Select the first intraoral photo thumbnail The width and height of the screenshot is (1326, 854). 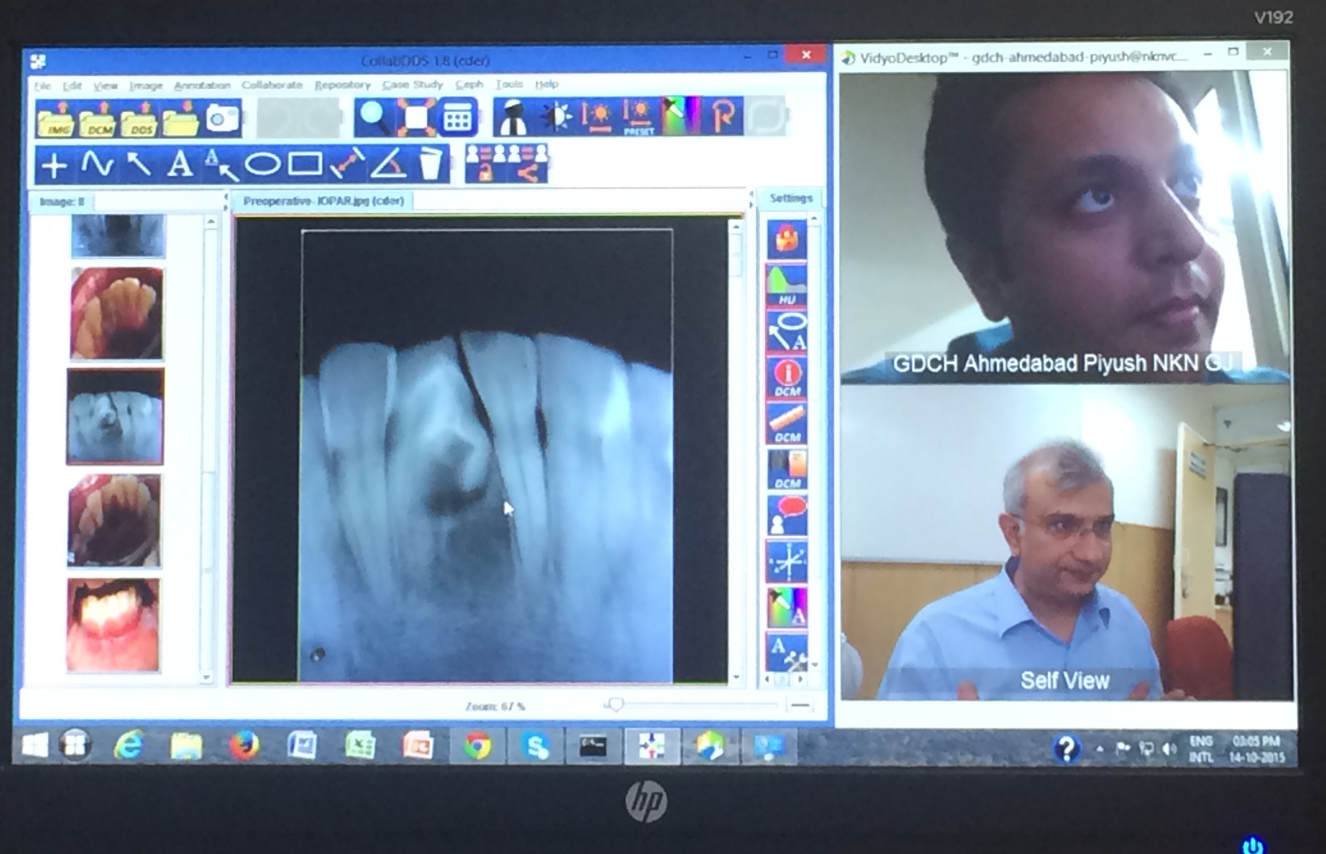pyautogui.click(x=117, y=313)
